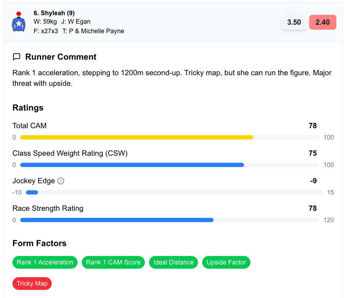The image size is (347, 298).
Task: Expand the Ratings section heading
Action: click(x=28, y=108)
